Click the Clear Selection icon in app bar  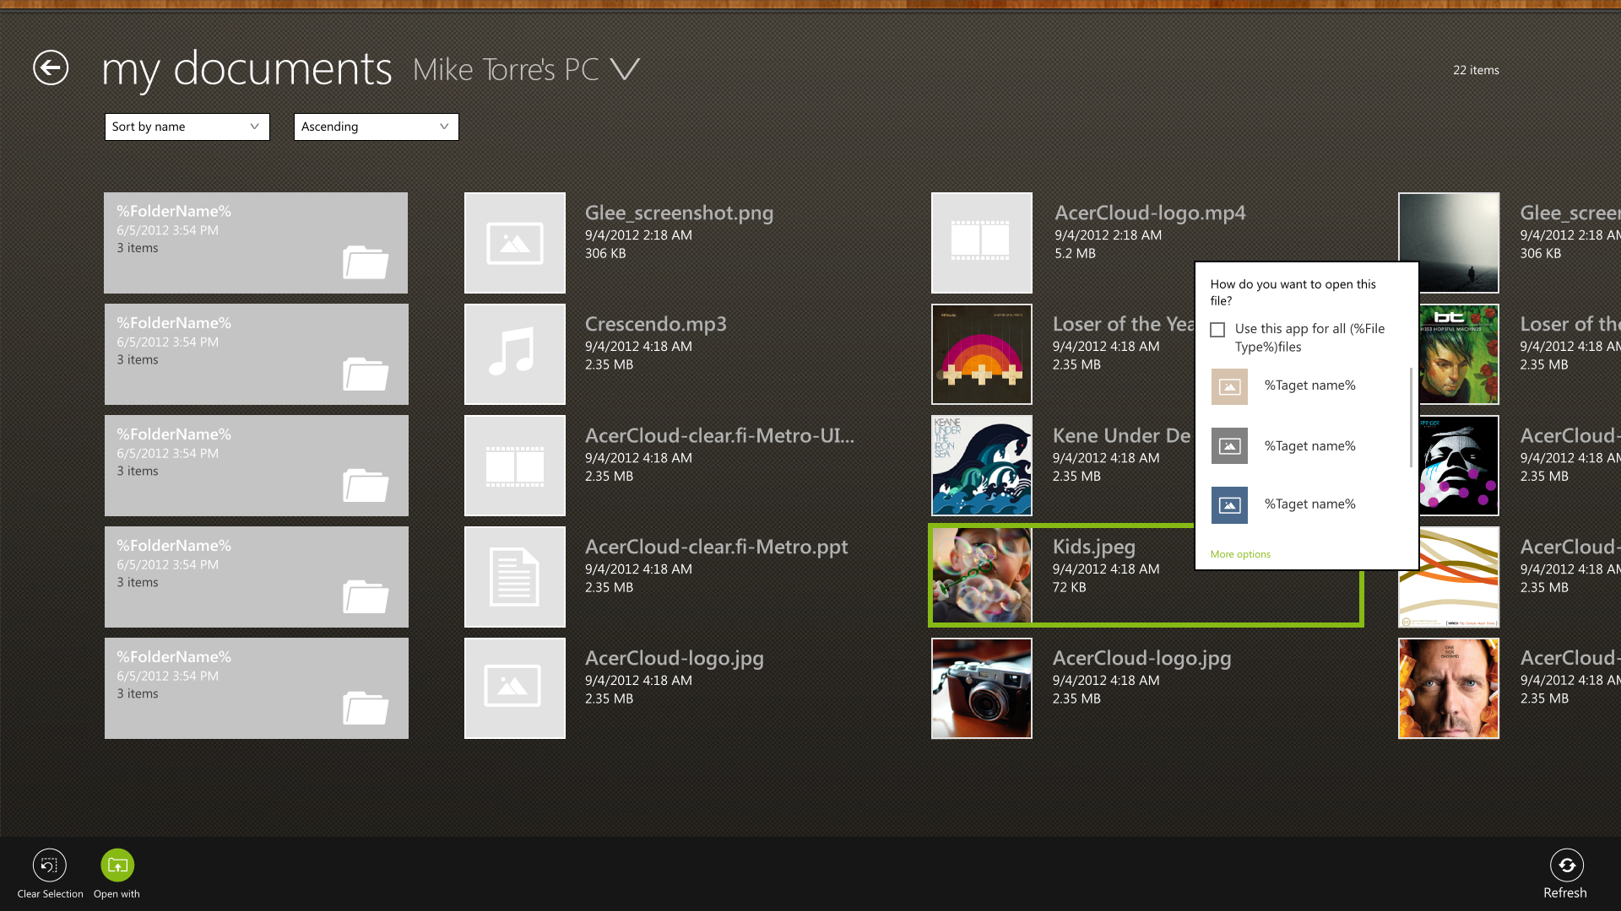[x=49, y=865]
